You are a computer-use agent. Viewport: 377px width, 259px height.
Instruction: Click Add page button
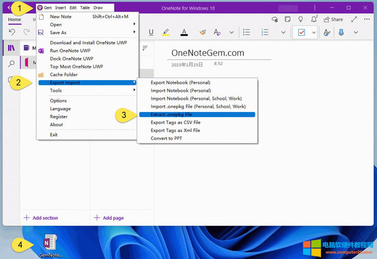pos(109,218)
